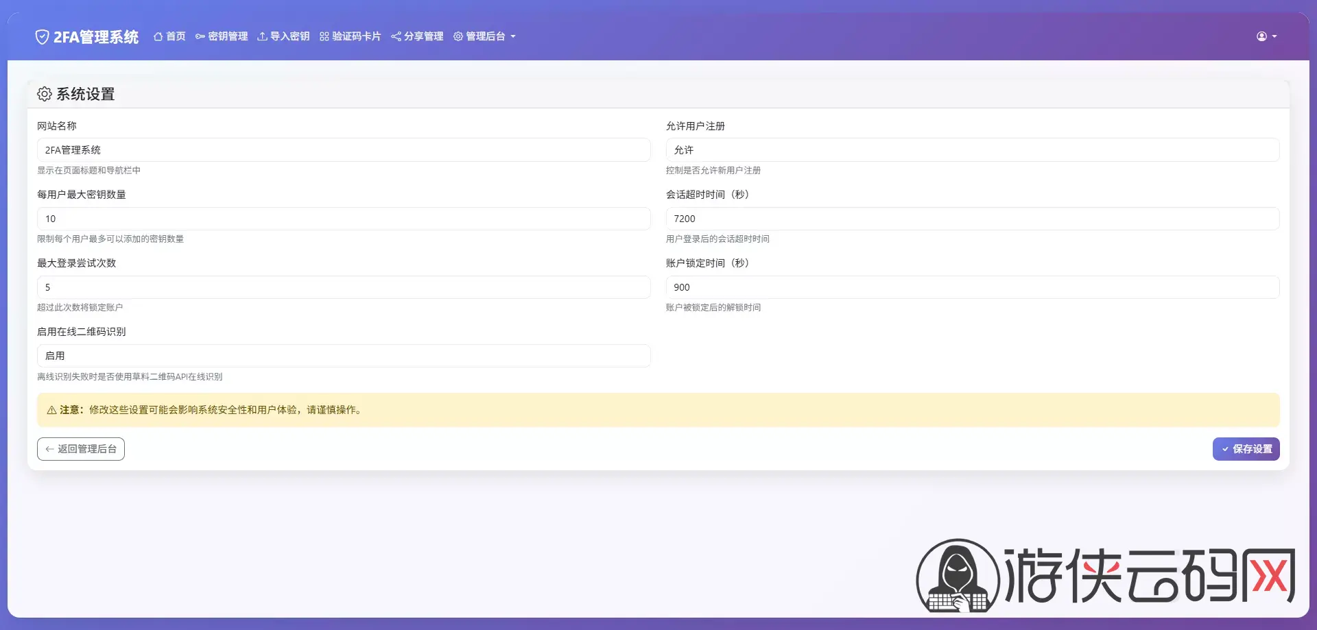This screenshot has width=1317, height=630.
Task: Click the grid icon beside 验证码卡片
Action: (x=324, y=36)
